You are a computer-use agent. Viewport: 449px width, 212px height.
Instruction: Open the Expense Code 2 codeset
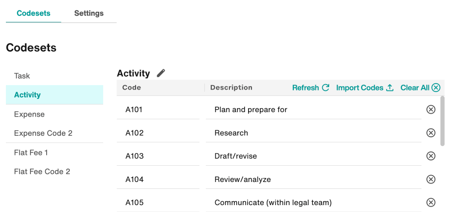[x=55, y=133]
